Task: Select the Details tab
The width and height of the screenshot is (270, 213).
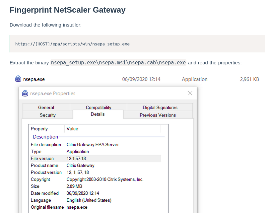Action: (98, 114)
